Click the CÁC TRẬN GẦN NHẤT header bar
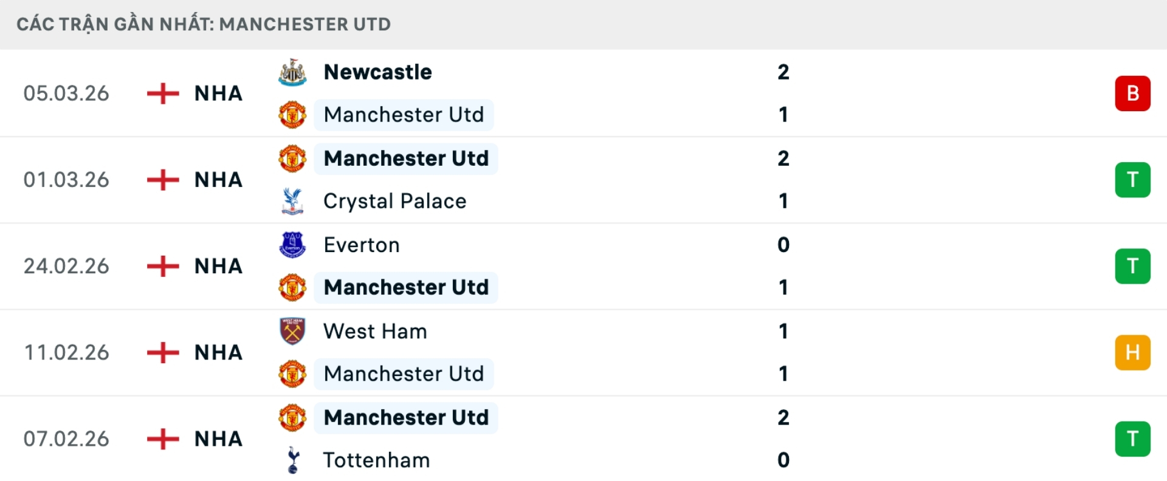The height and width of the screenshot is (481, 1167). (x=205, y=24)
